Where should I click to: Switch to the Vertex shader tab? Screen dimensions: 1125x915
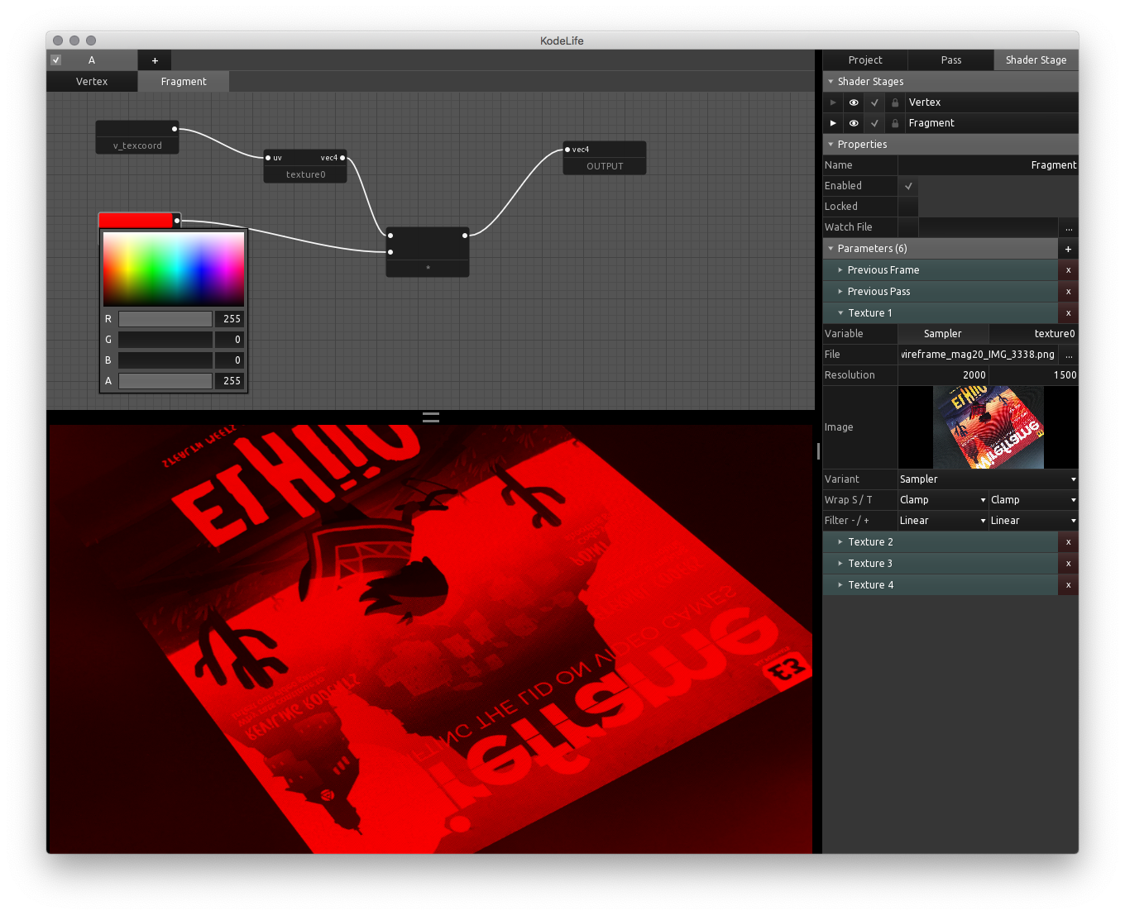(92, 82)
